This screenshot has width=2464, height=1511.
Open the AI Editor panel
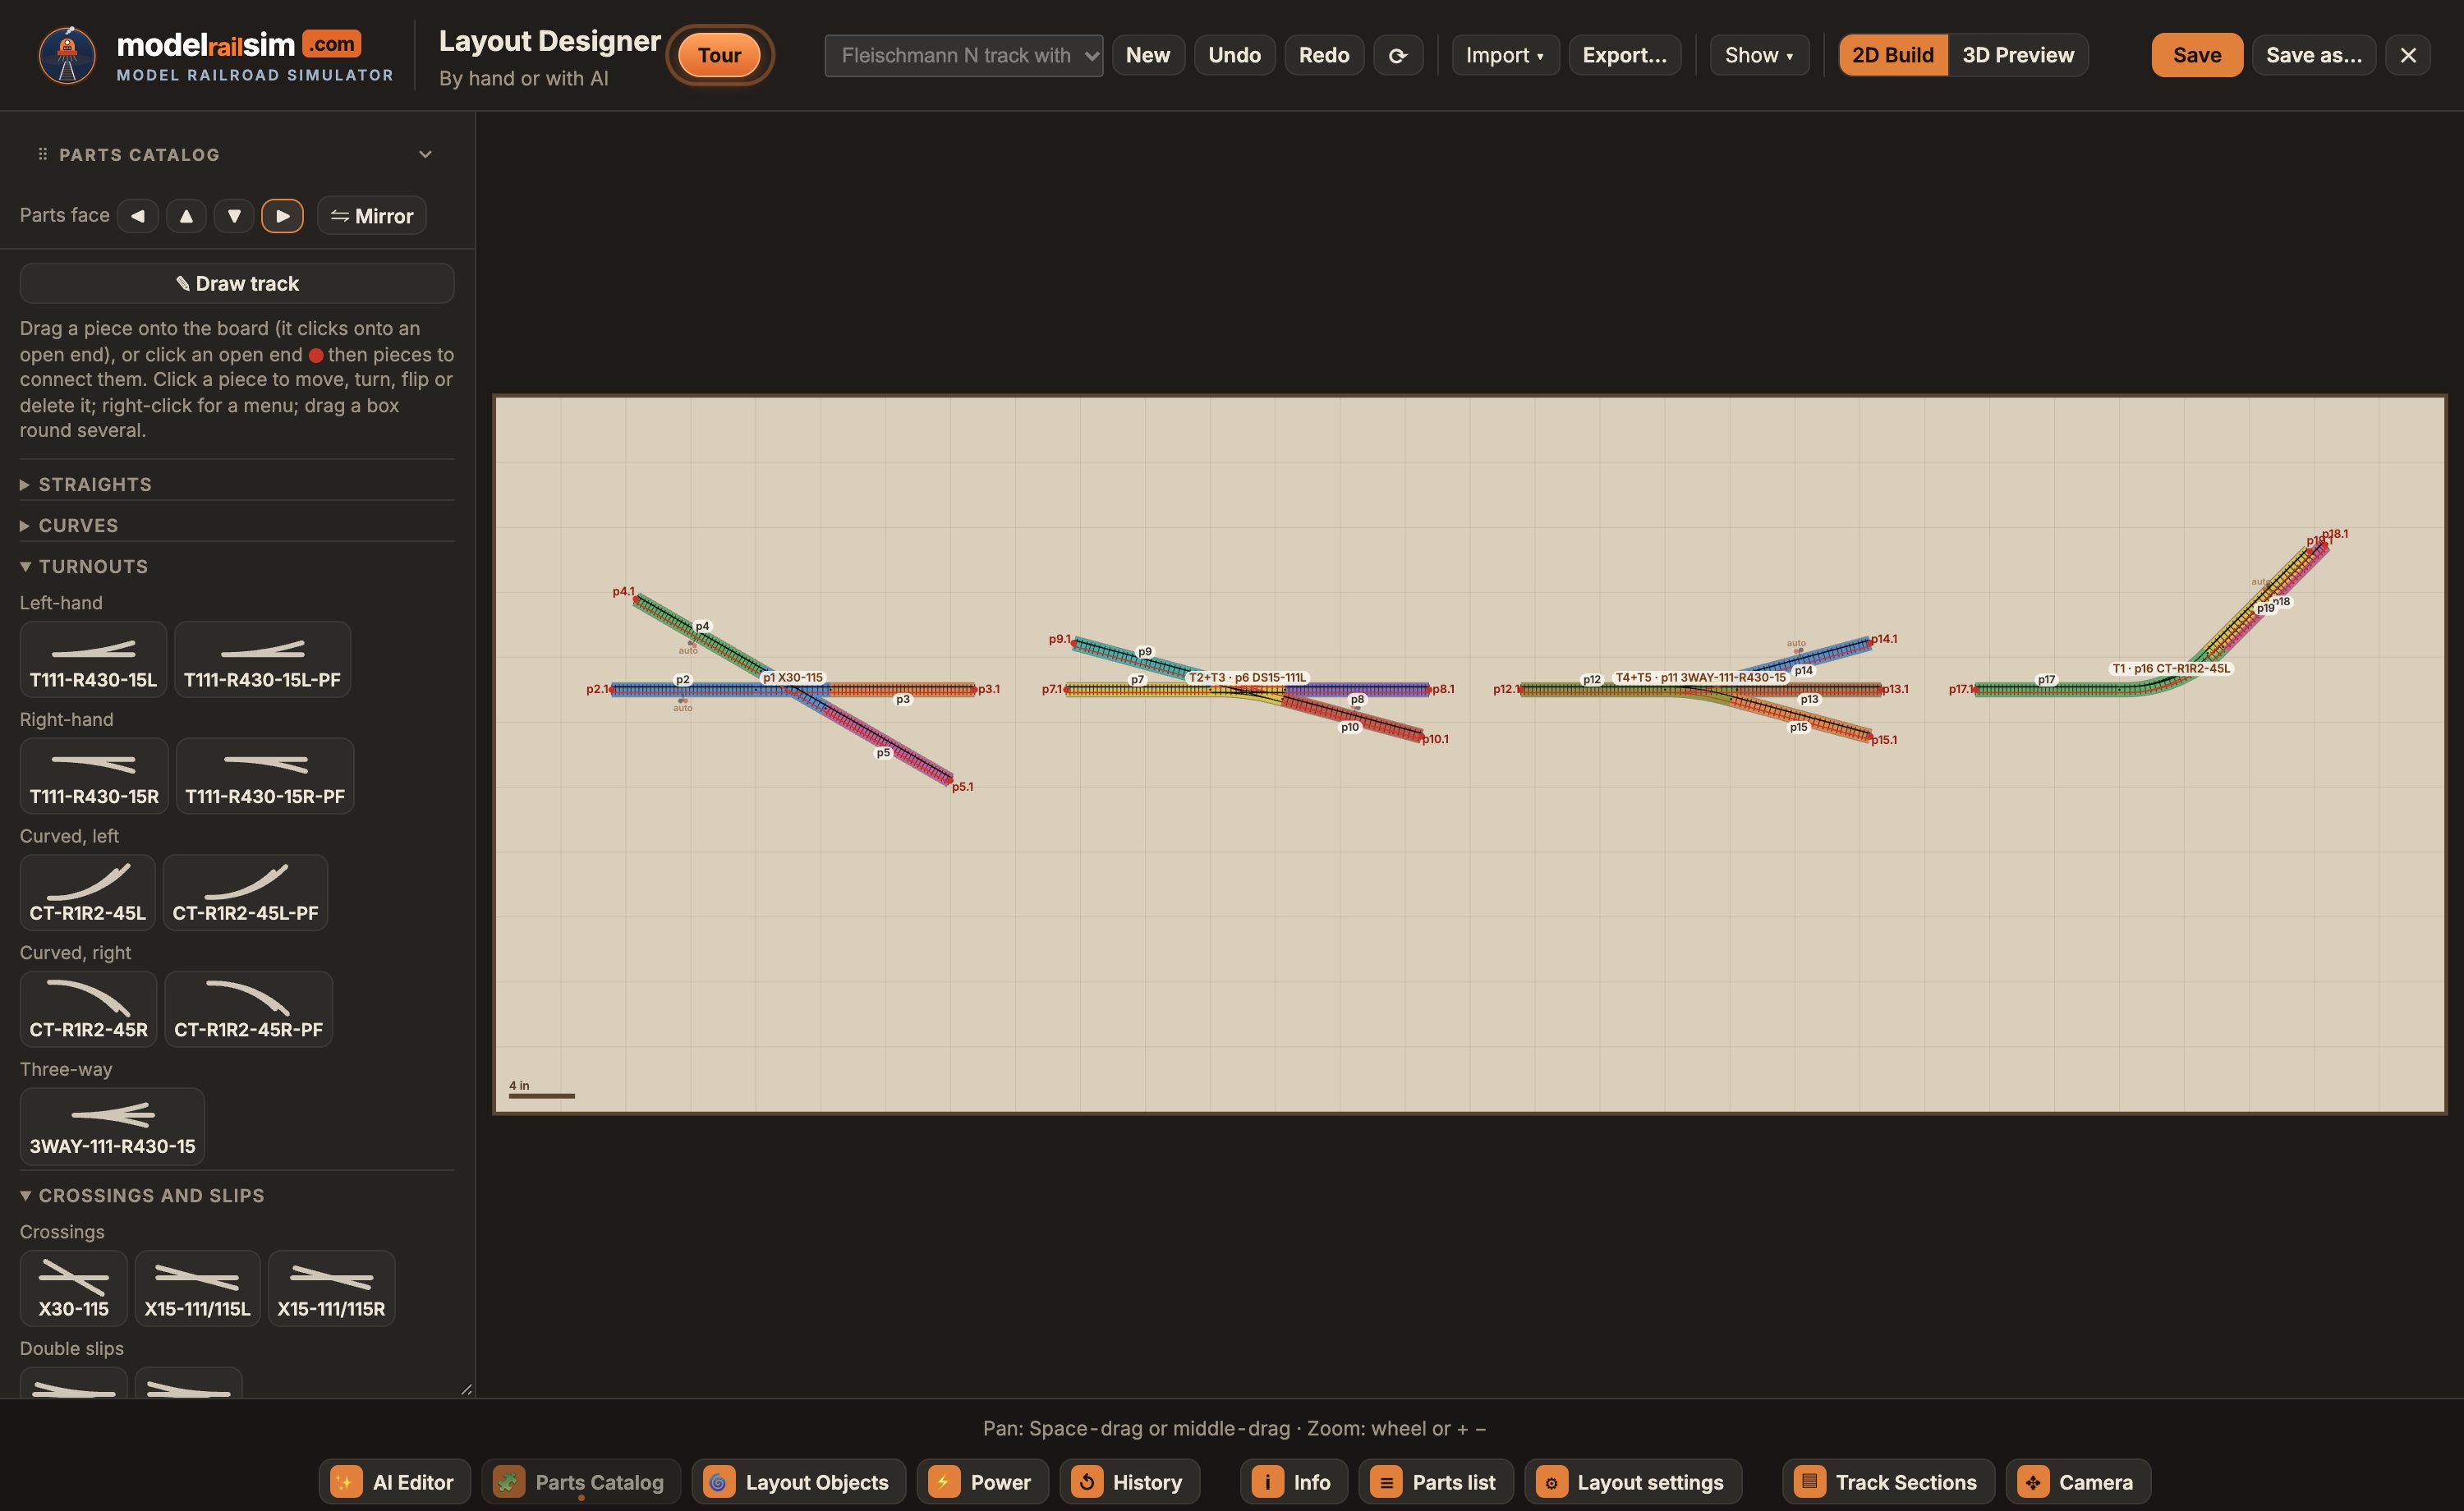click(394, 1482)
